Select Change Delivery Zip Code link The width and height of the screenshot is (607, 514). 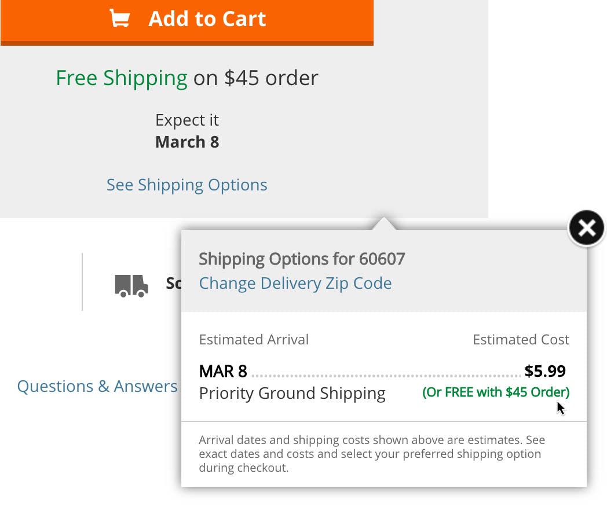point(295,284)
